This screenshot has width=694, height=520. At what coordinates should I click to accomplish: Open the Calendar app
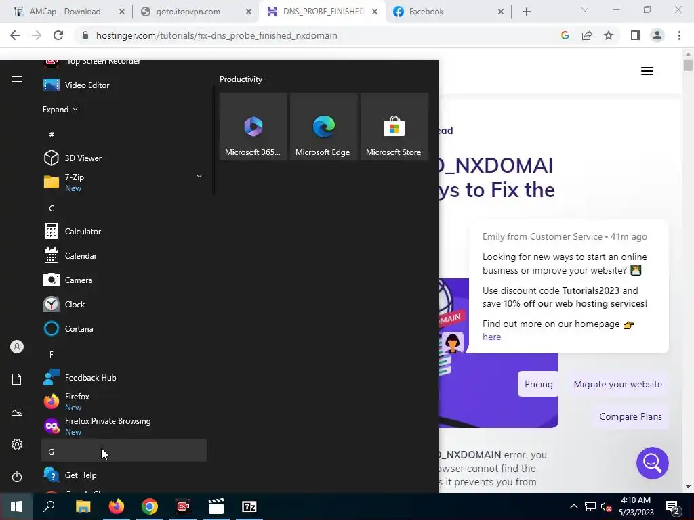pyautogui.click(x=124, y=255)
